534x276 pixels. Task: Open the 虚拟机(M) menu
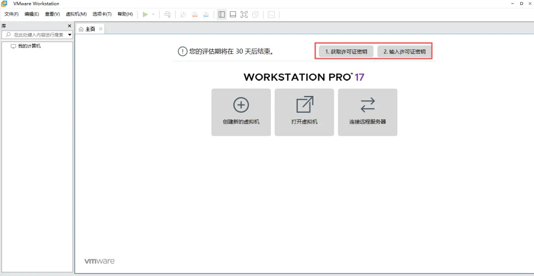coord(76,14)
